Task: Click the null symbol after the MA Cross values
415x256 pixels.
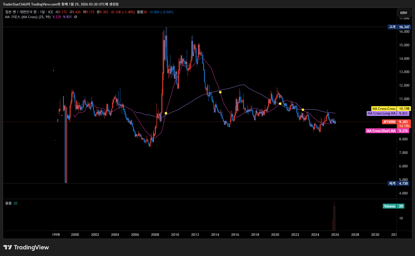Action: [x=75, y=17]
